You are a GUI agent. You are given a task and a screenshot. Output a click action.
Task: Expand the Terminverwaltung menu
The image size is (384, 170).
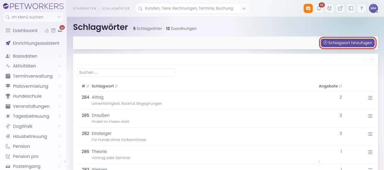(33, 76)
